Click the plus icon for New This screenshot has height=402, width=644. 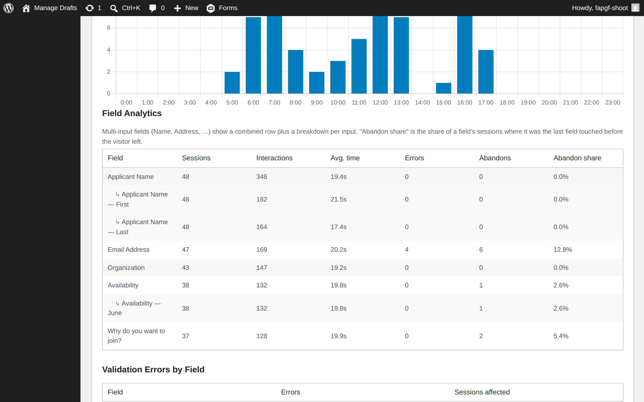[177, 8]
